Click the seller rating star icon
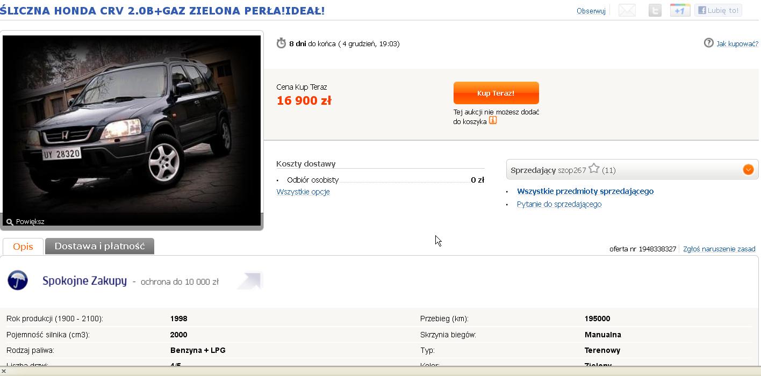This screenshot has width=761, height=376. coord(594,169)
